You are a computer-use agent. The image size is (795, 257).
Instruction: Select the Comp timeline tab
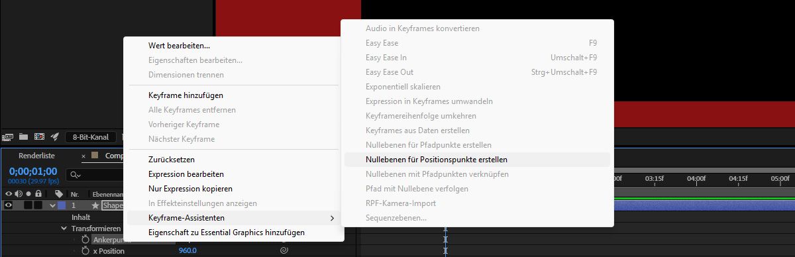(114, 156)
